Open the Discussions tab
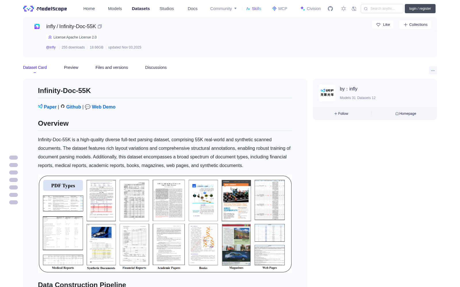The height and width of the screenshot is (287, 460). [x=156, y=67]
